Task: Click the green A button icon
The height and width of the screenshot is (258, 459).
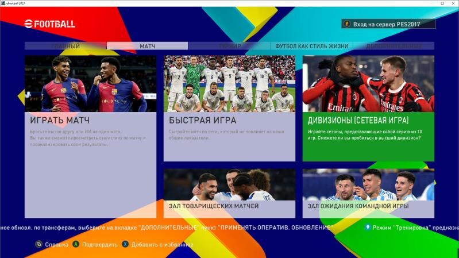Action: pos(76,244)
